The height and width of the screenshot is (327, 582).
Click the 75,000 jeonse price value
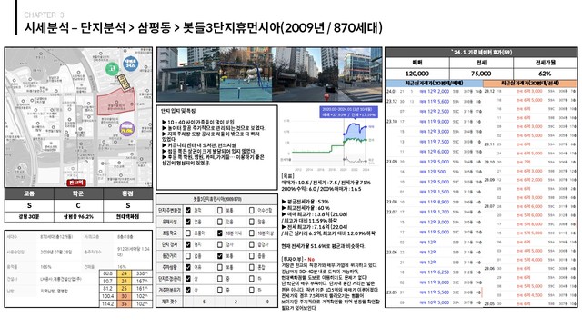click(x=481, y=74)
